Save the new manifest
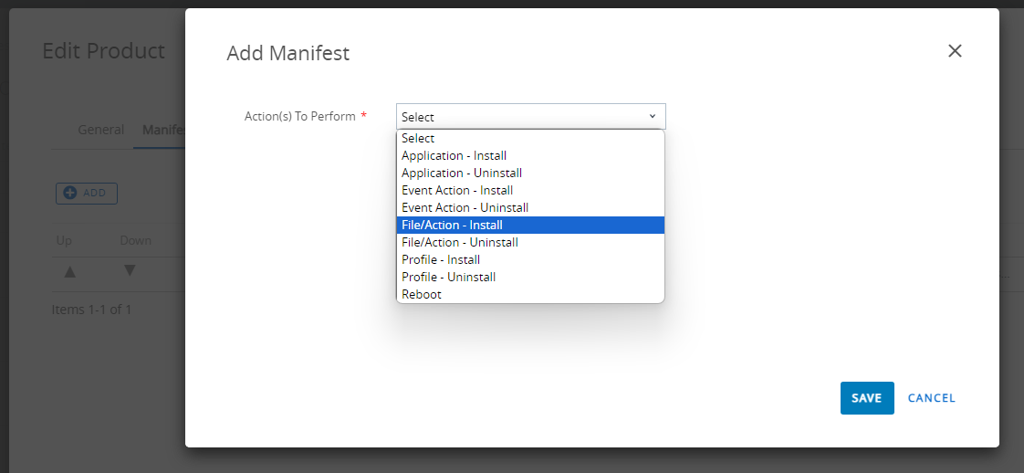The height and width of the screenshot is (473, 1024). 867,398
